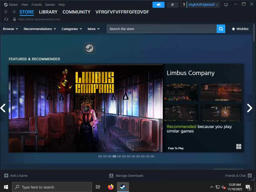Click the question mark help icon

(x=184, y=5)
